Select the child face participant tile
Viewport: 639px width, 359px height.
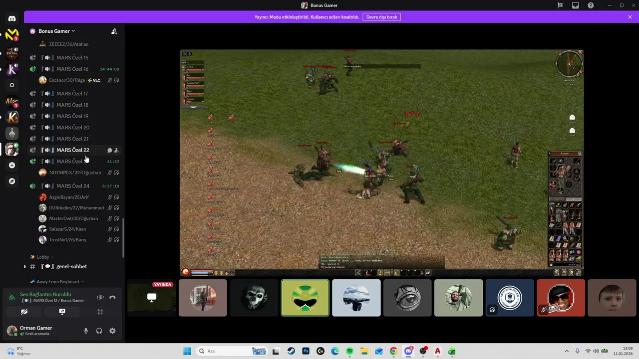pyautogui.click(x=612, y=298)
